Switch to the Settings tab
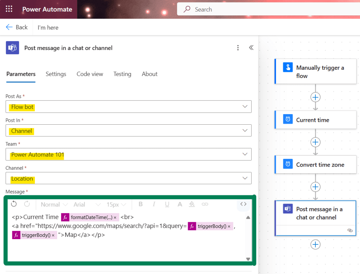360x274 pixels. click(56, 74)
